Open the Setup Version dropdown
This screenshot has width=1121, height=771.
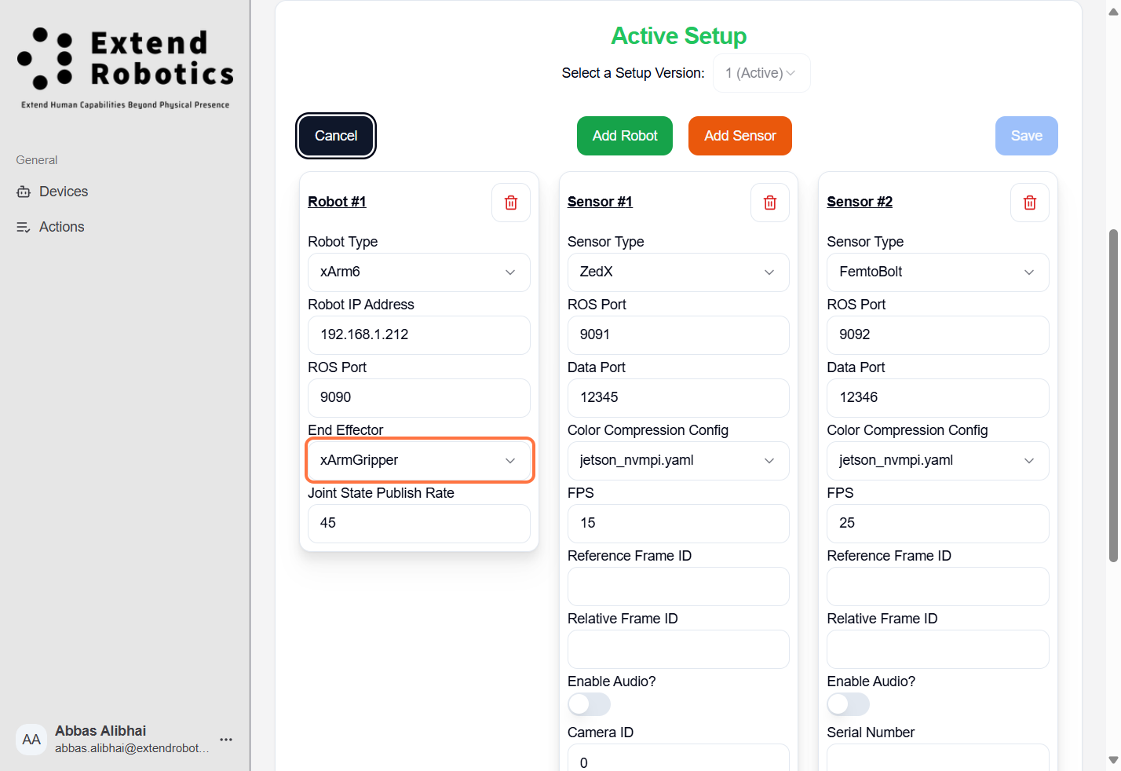click(x=761, y=73)
